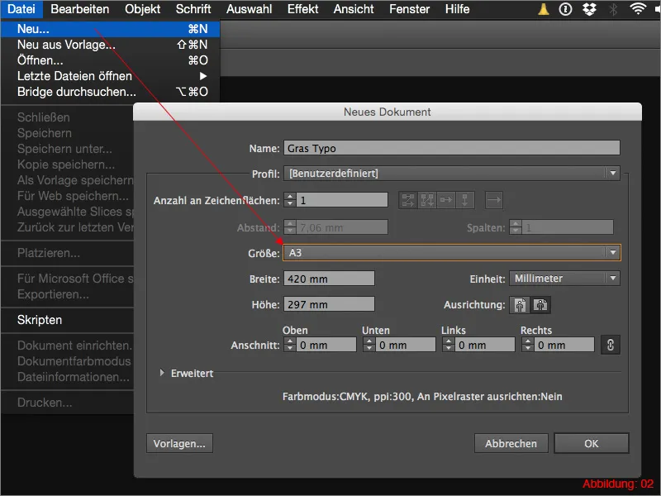
Task: Click the right-to-left layout arrow icon
Action: (x=493, y=200)
